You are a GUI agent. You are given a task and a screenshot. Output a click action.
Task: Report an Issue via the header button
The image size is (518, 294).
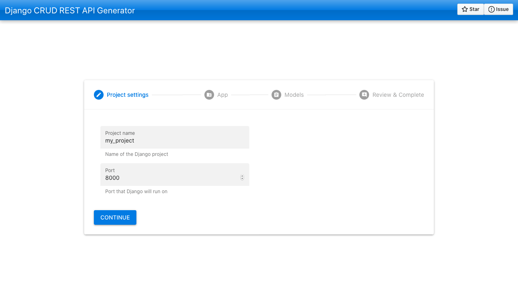(x=498, y=9)
